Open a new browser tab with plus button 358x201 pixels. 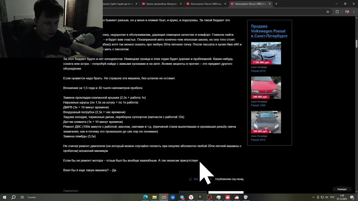276,4
